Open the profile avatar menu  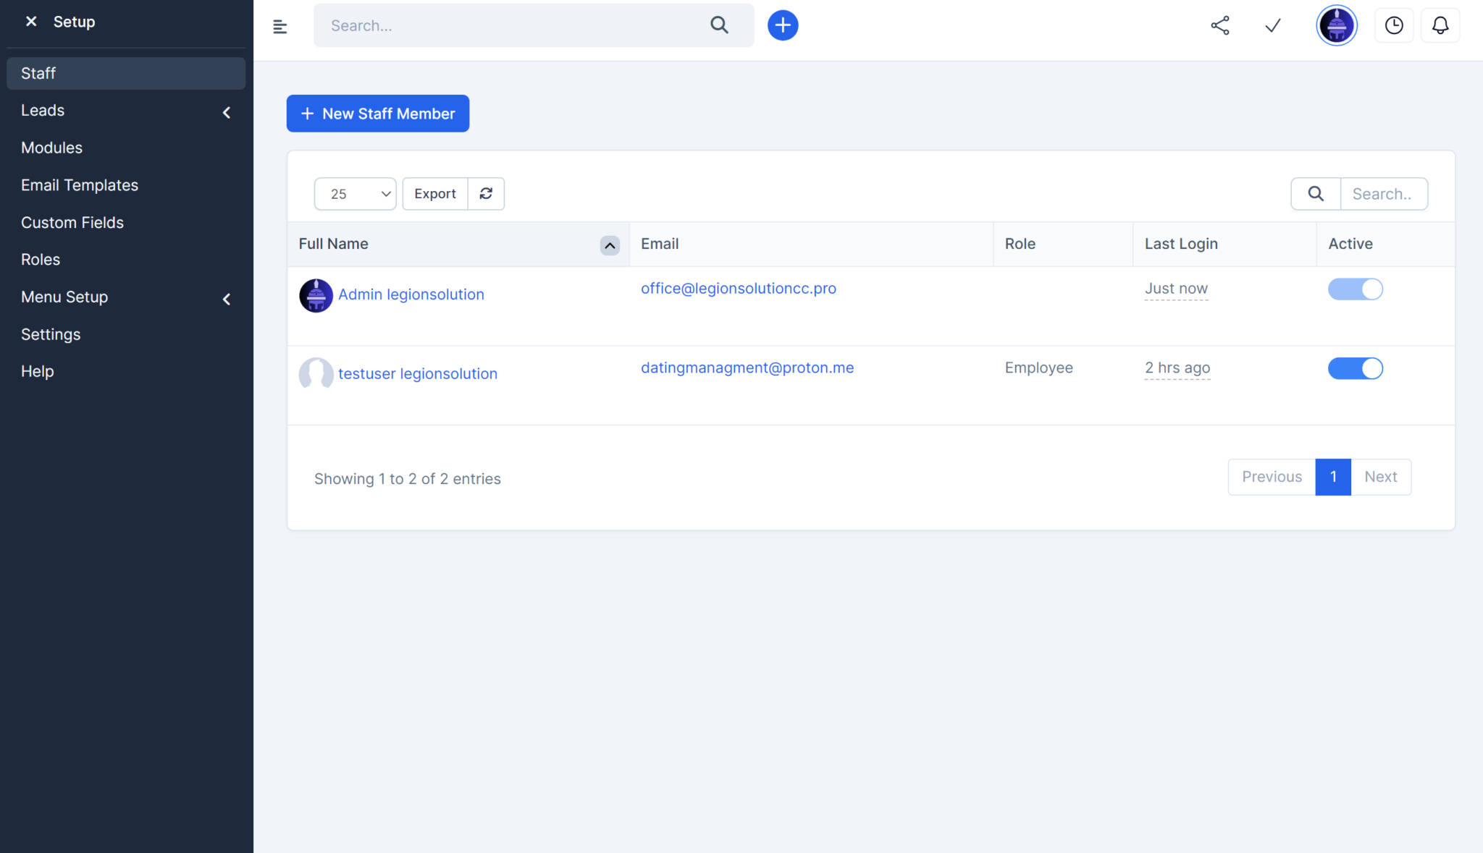click(1336, 25)
